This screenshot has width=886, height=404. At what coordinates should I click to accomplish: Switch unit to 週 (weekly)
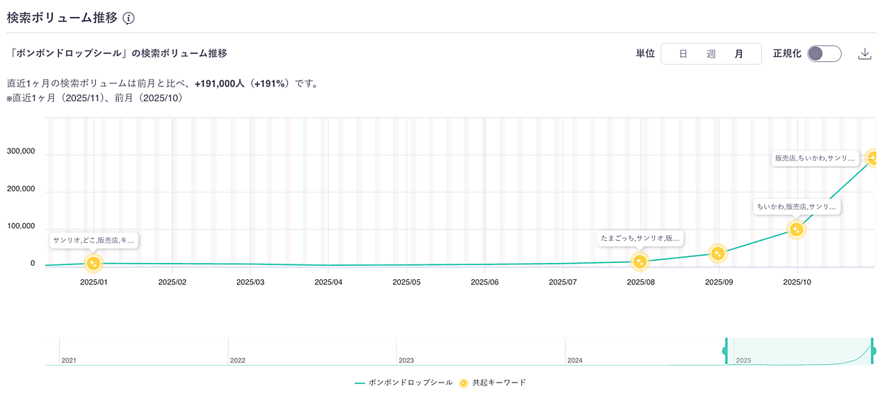click(x=711, y=54)
